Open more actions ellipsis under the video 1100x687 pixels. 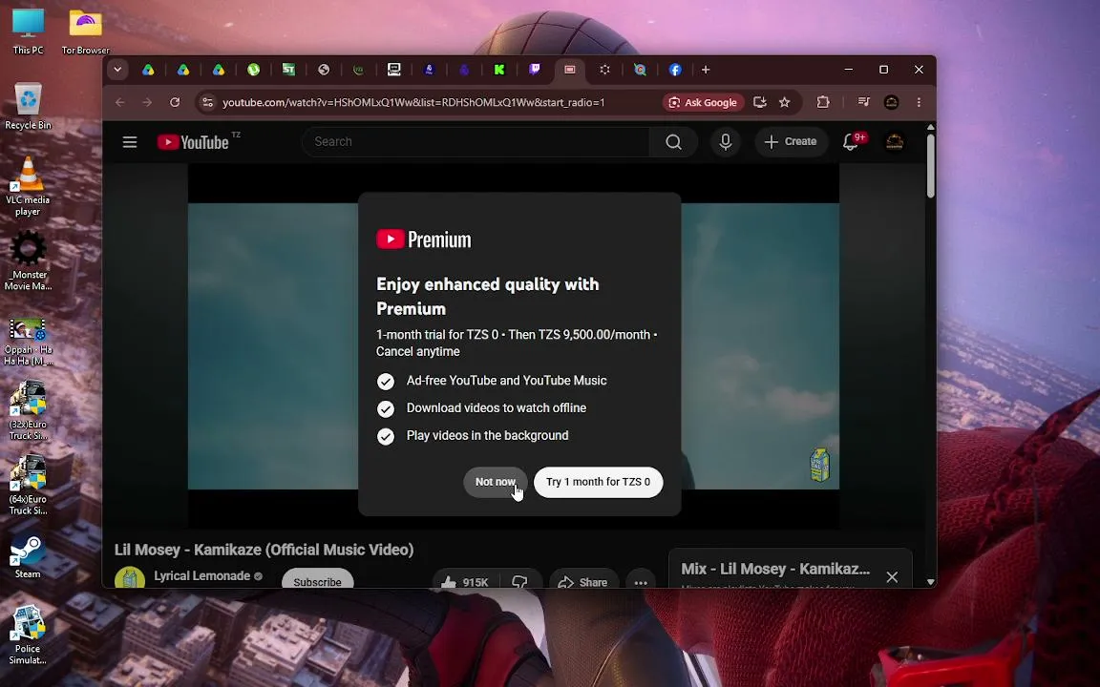(x=641, y=582)
